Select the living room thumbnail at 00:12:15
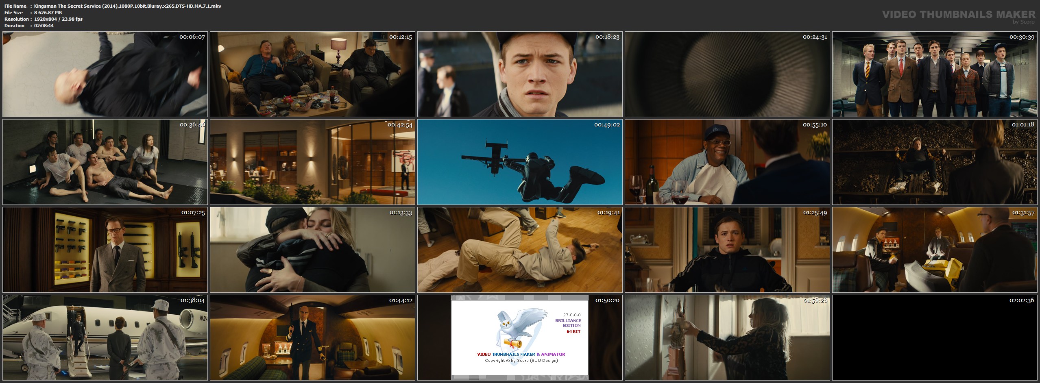Viewport: 1040px width, 383px height. pyautogui.click(x=312, y=74)
